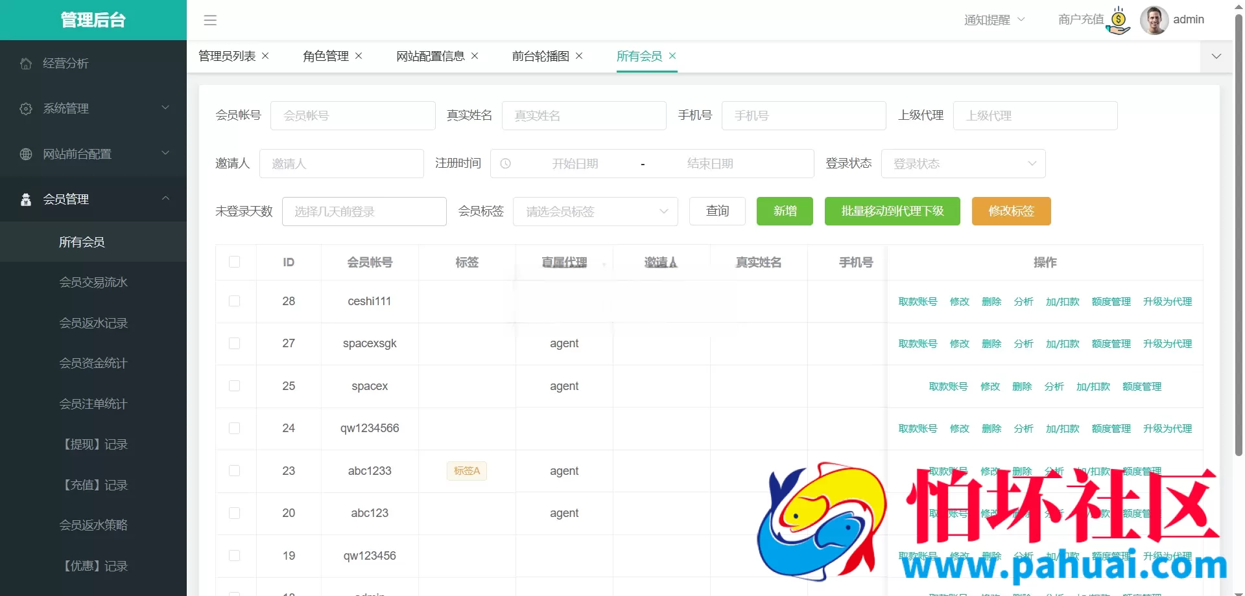This screenshot has height=596, width=1245.
Task: Close the 前台轮播图 tab
Action: click(x=579, y=56)
